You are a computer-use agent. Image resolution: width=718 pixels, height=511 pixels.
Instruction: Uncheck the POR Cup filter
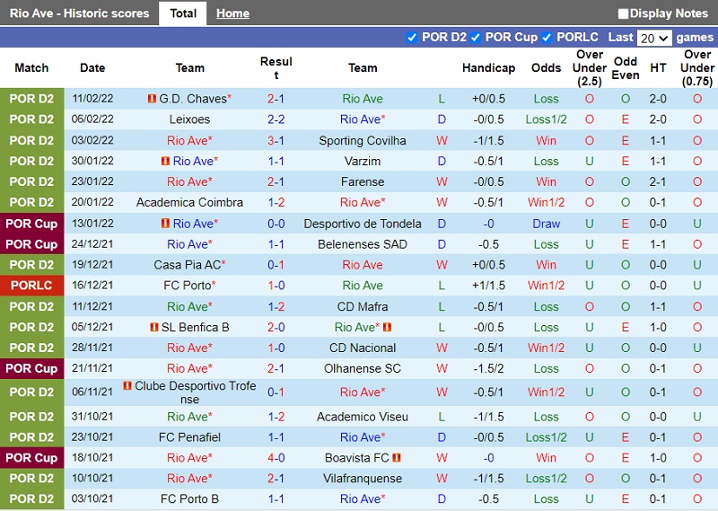point(476,38)
